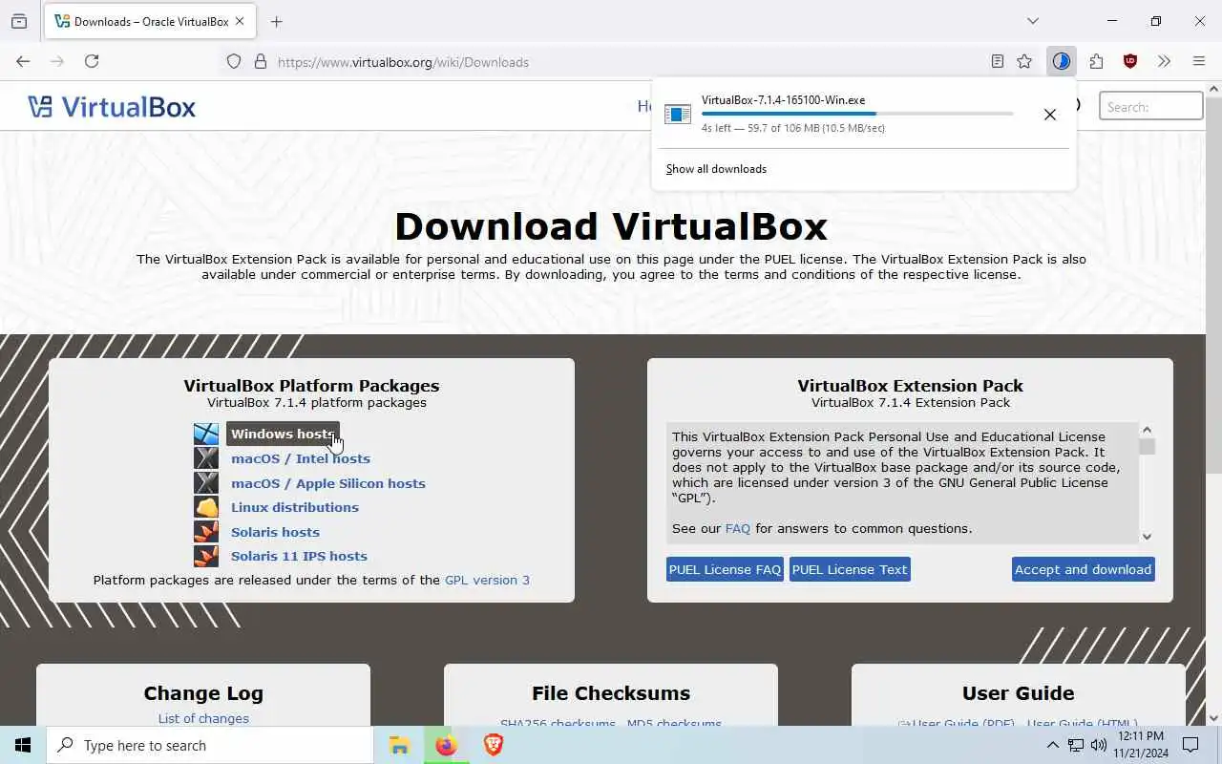This screenshot has height=764, width=1222.
Task: Open the GPL version 3 link
Action: 487,580
